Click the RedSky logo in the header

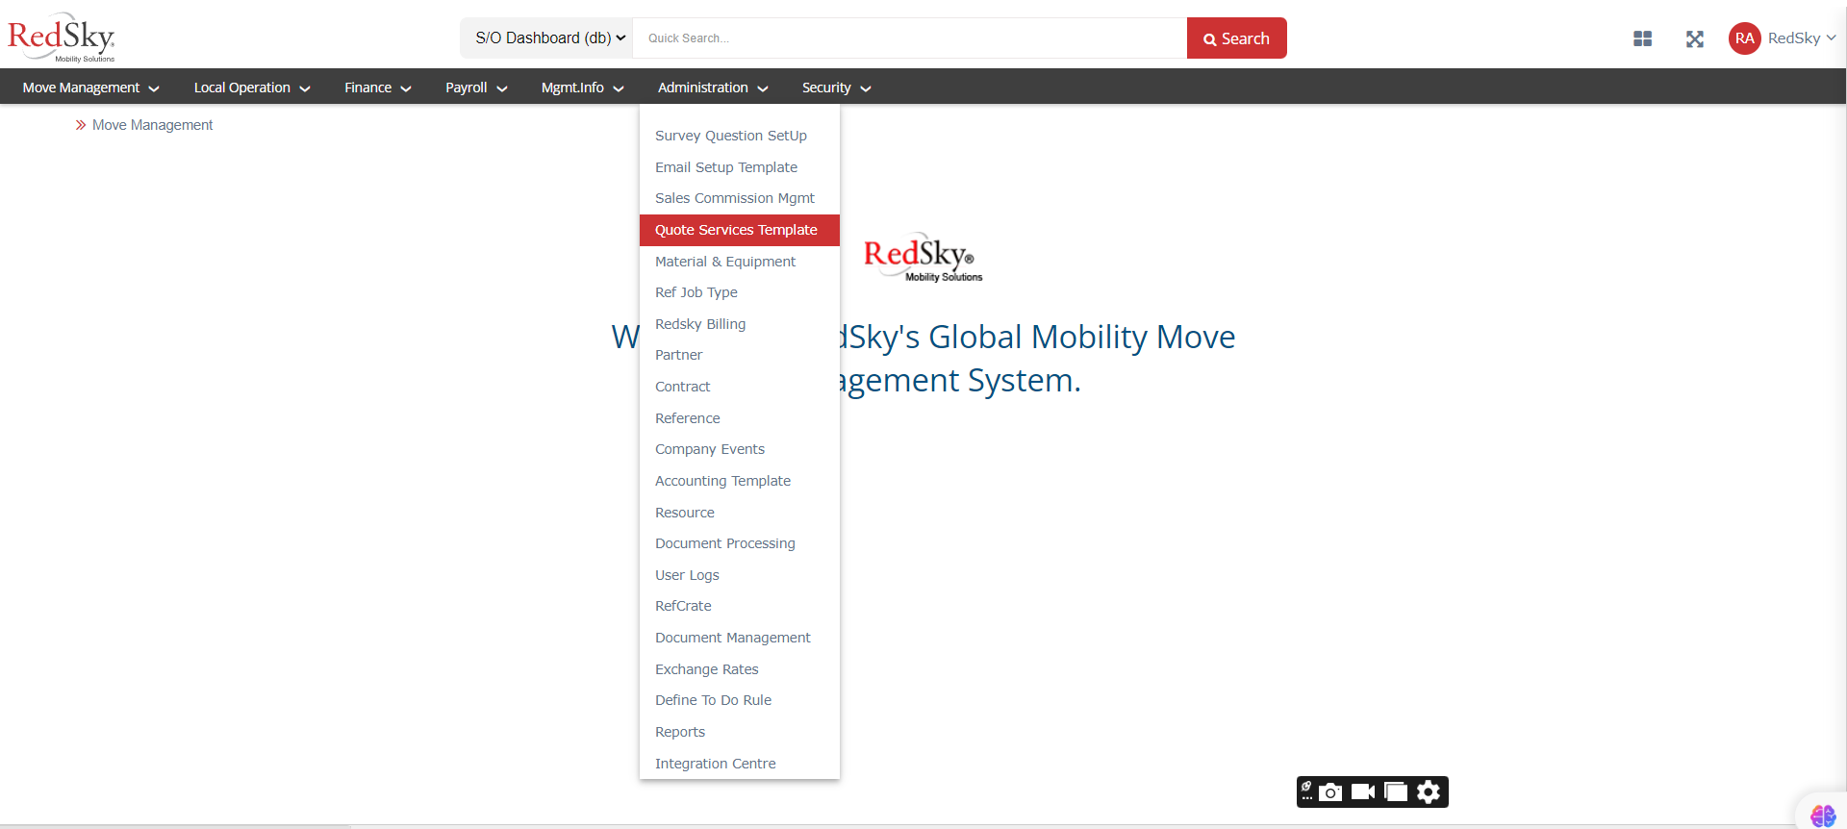click(x=62, y=37)
